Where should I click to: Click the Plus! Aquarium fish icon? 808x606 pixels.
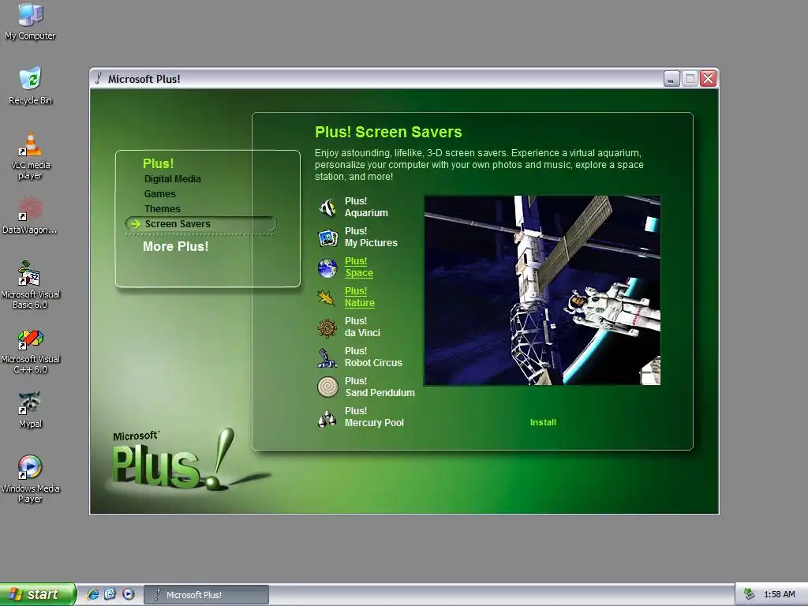click(x=327, y=208)
